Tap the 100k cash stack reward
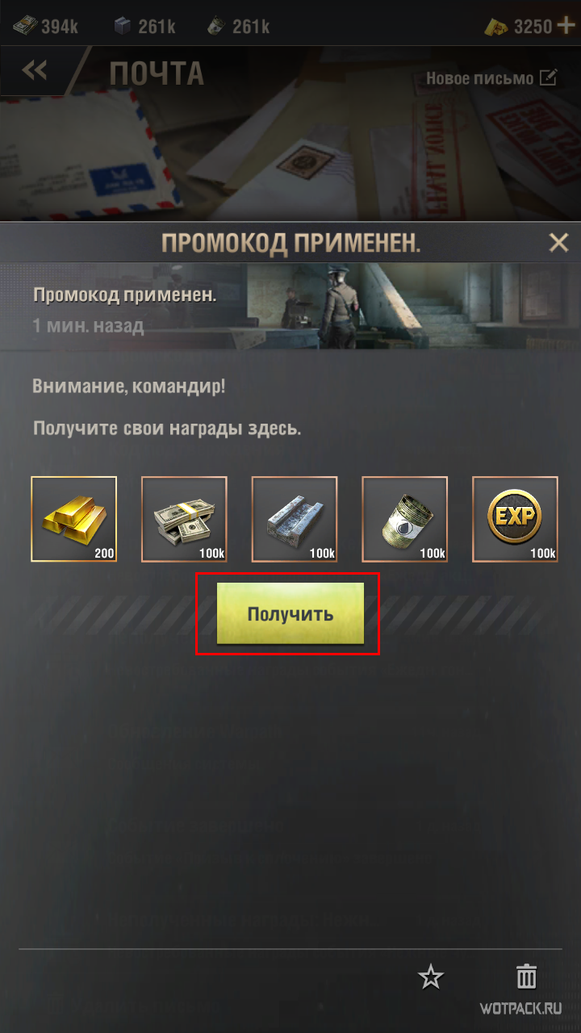 pos(184,519)
